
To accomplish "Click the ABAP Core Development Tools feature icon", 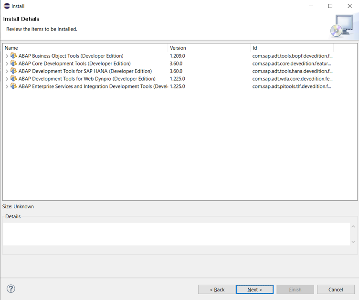I will [14, 63].
